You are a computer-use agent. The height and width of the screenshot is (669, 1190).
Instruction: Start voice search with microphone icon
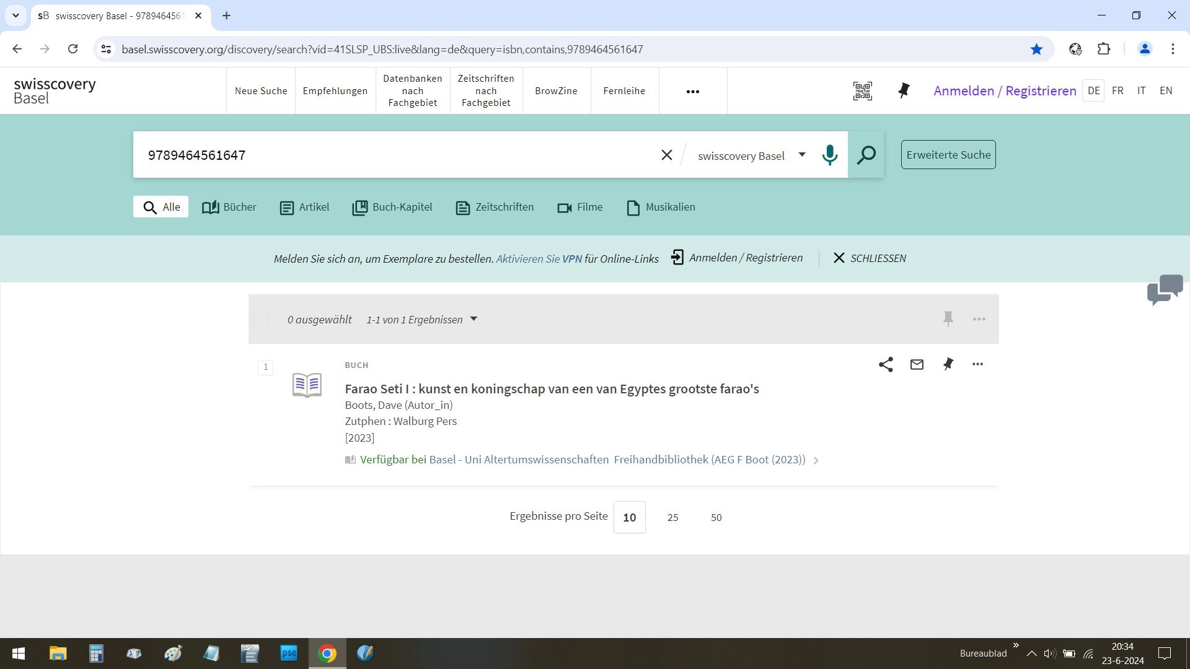tap(829, 155)
